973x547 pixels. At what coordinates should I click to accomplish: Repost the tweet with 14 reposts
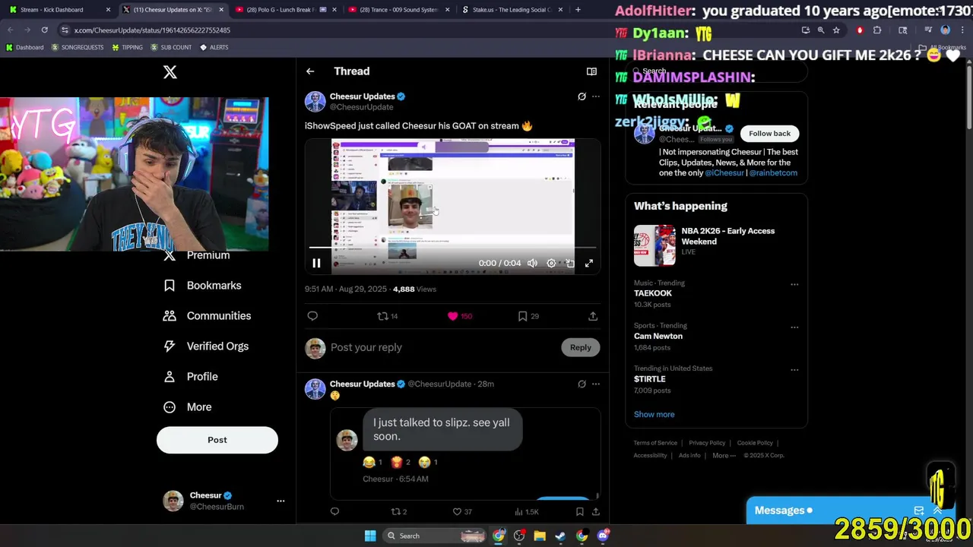click(388, 316)
